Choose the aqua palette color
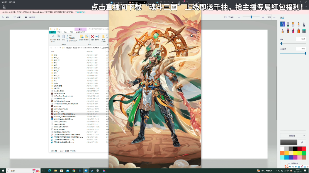This screenshot has height=173, width=309. pyautogui.click(x=282, y=157)
